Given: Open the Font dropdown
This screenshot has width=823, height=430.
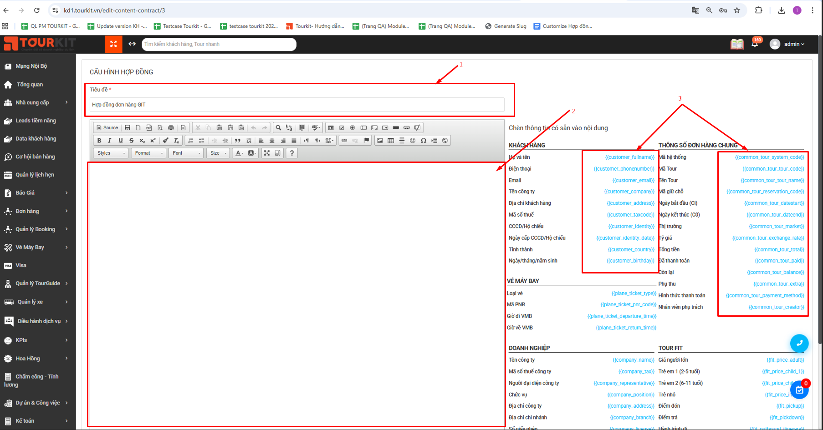Looking at the screenshot, I should pyautogui.click(x=186, y=153).
